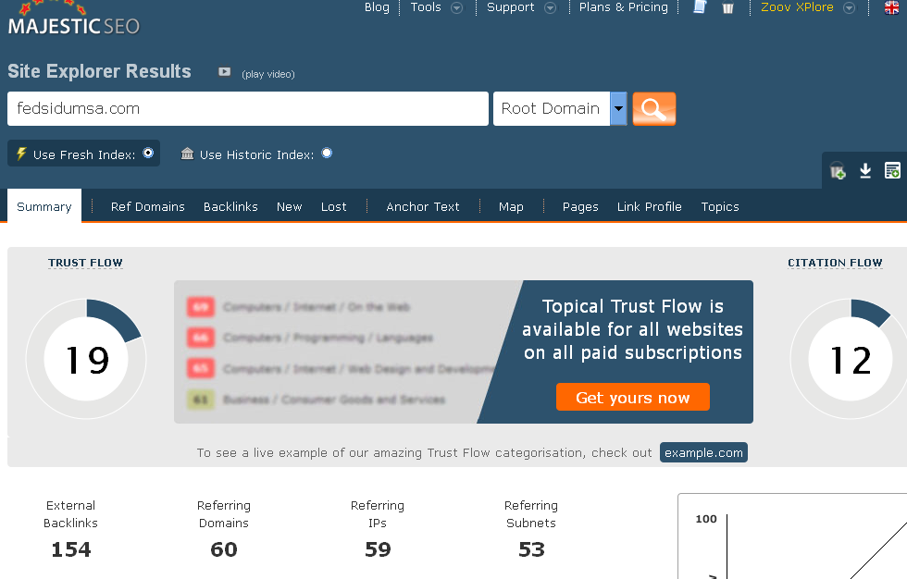The image size is (907, 579).
Task: Click the Root Domain combo box text
Action: tap(551, 108)
